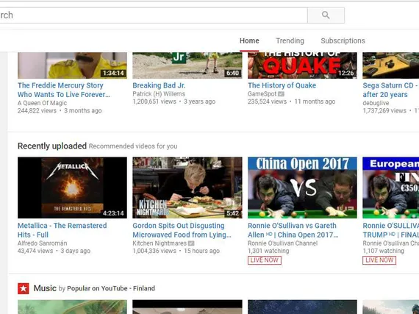
Task: Click LIVE NOW badge under Gareth Allen match
Action: pyautogui.click(x=265, y=260)
